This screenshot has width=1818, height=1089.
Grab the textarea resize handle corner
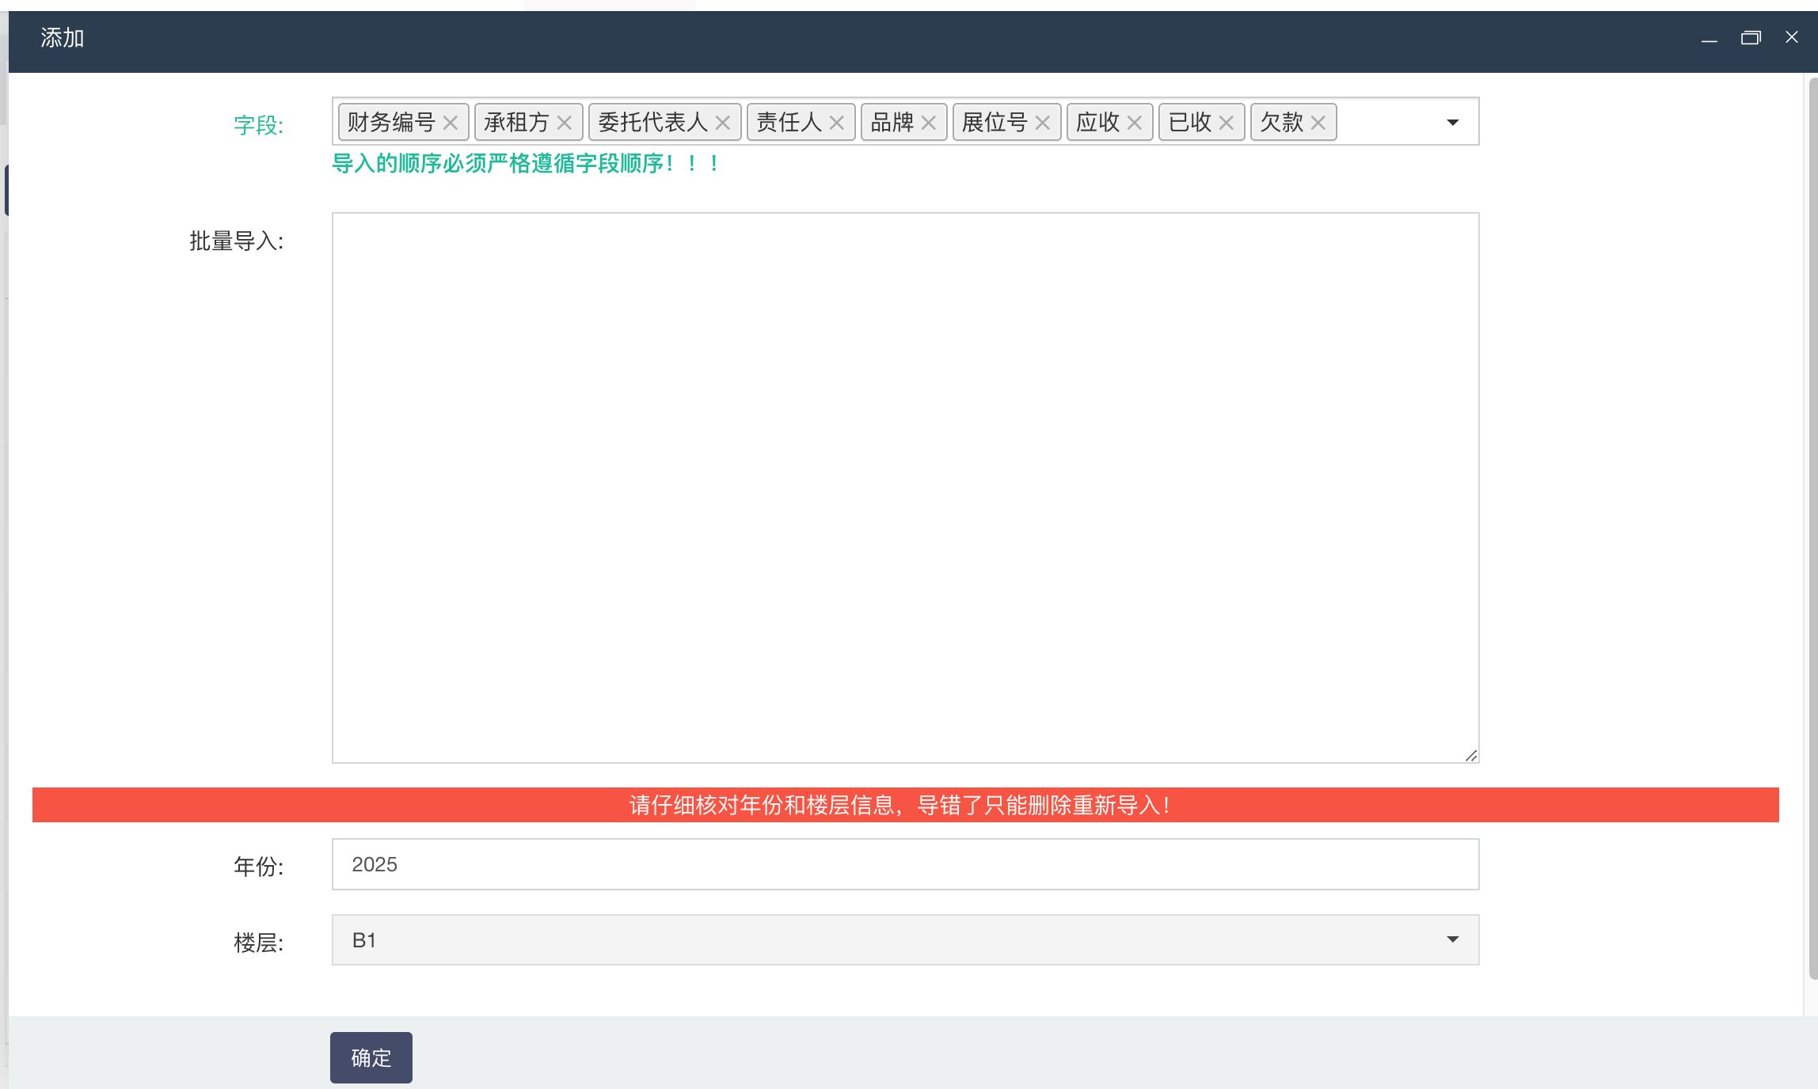[1470, 756]
